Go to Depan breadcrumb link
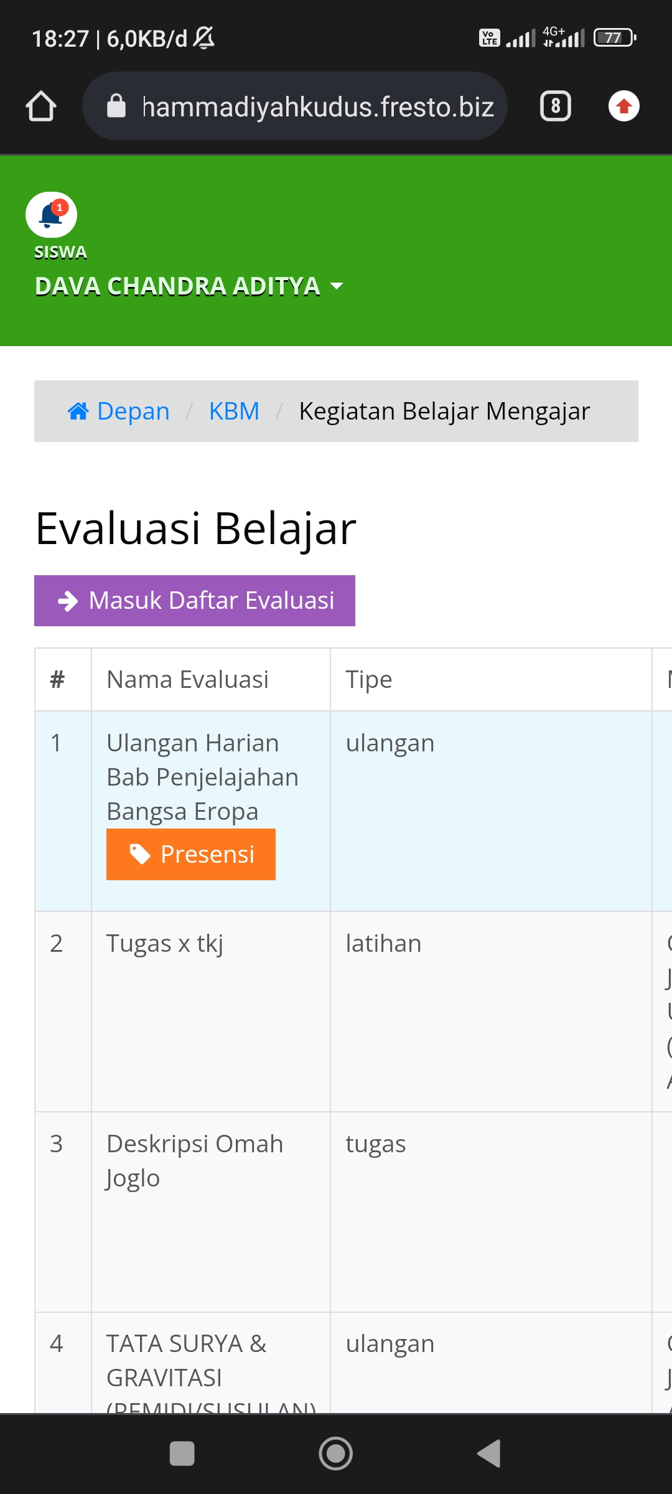 point(133,411)
